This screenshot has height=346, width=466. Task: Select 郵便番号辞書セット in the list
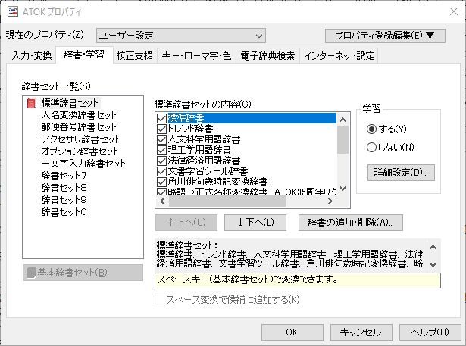tap(79, 127)
